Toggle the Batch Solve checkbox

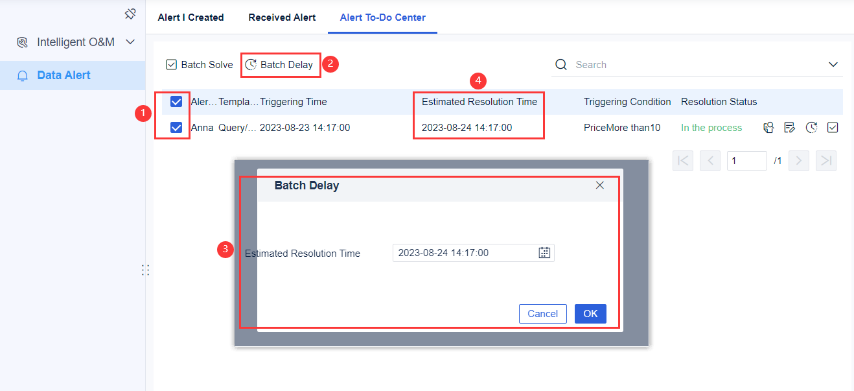point(171,64)
